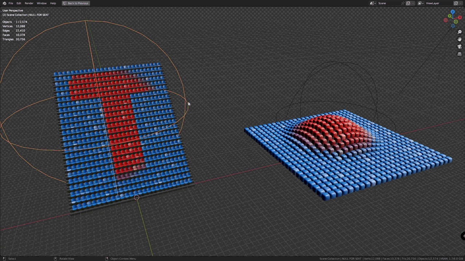
Task: Add a new view layer icon
Action: 456,3
